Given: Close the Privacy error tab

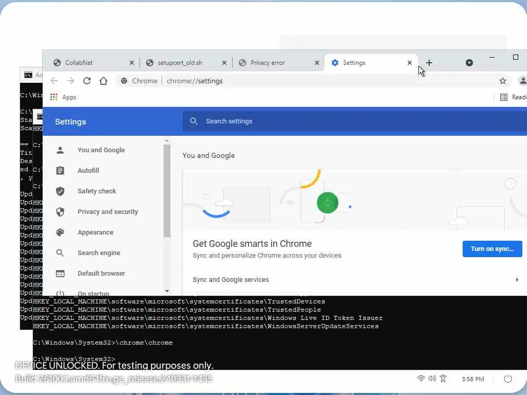Looking at the screenshot, I should click(317, 63).
